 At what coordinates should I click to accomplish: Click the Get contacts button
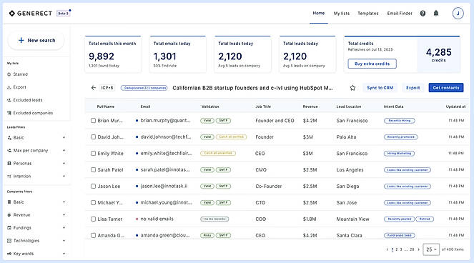click(x=446, y=88)
